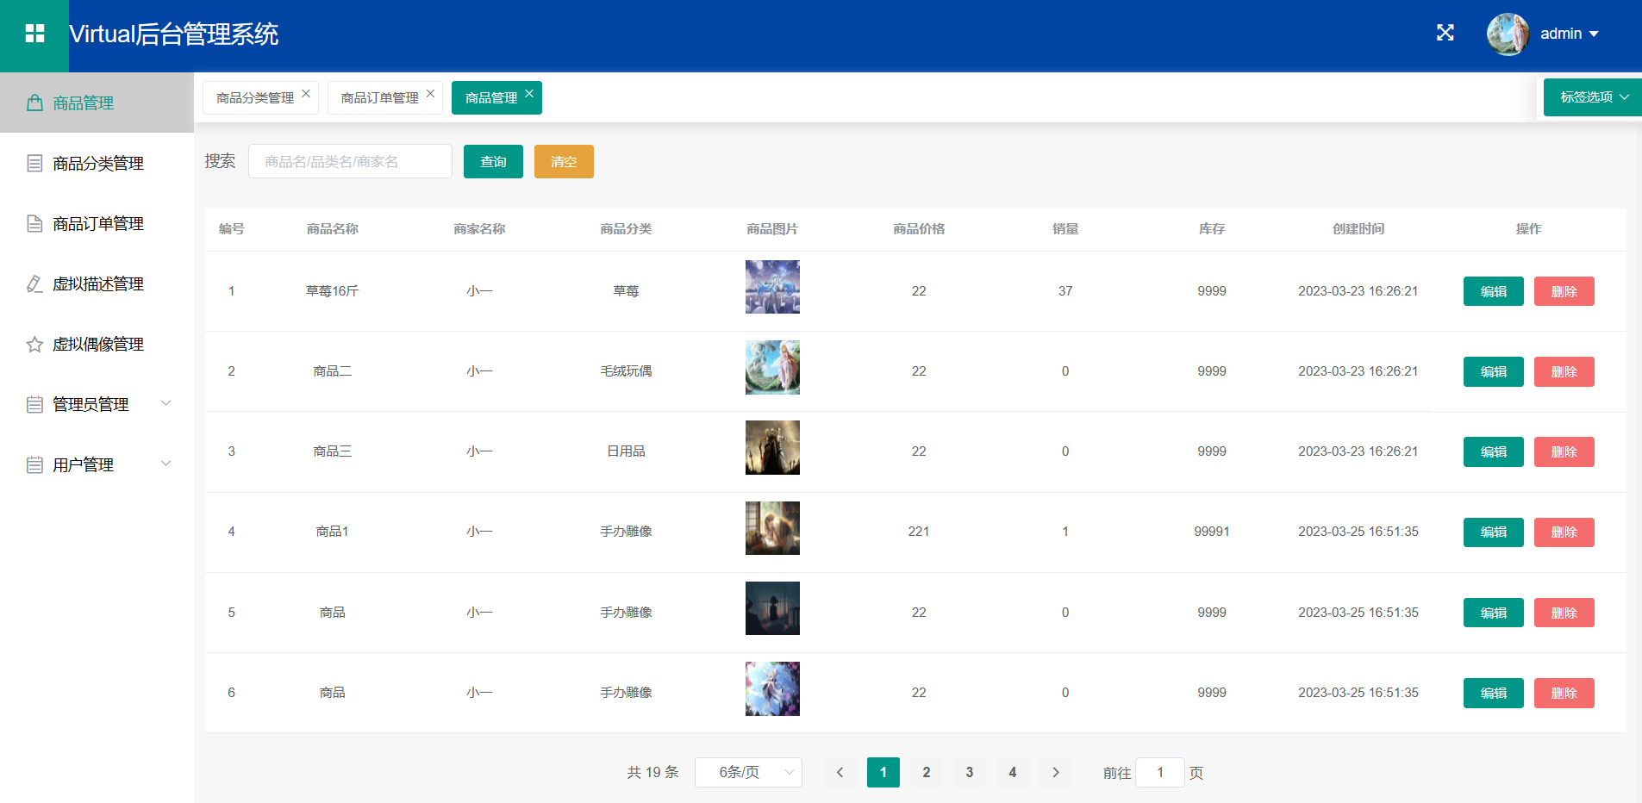This screenshot has width=1642, height=803.
Task: Expand the 管理员管理 submenu arrow
Action: tap(166, 403)
